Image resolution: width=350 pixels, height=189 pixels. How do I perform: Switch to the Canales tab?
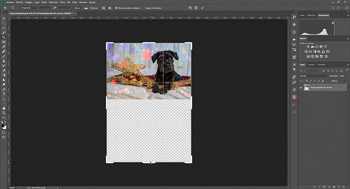311,65
